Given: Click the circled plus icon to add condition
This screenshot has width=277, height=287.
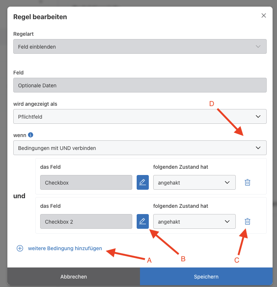Looking at the screenshot, I should [20, 248].
